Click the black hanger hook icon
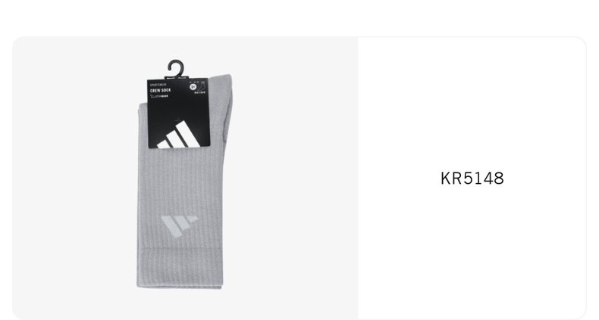 (176, 69)
